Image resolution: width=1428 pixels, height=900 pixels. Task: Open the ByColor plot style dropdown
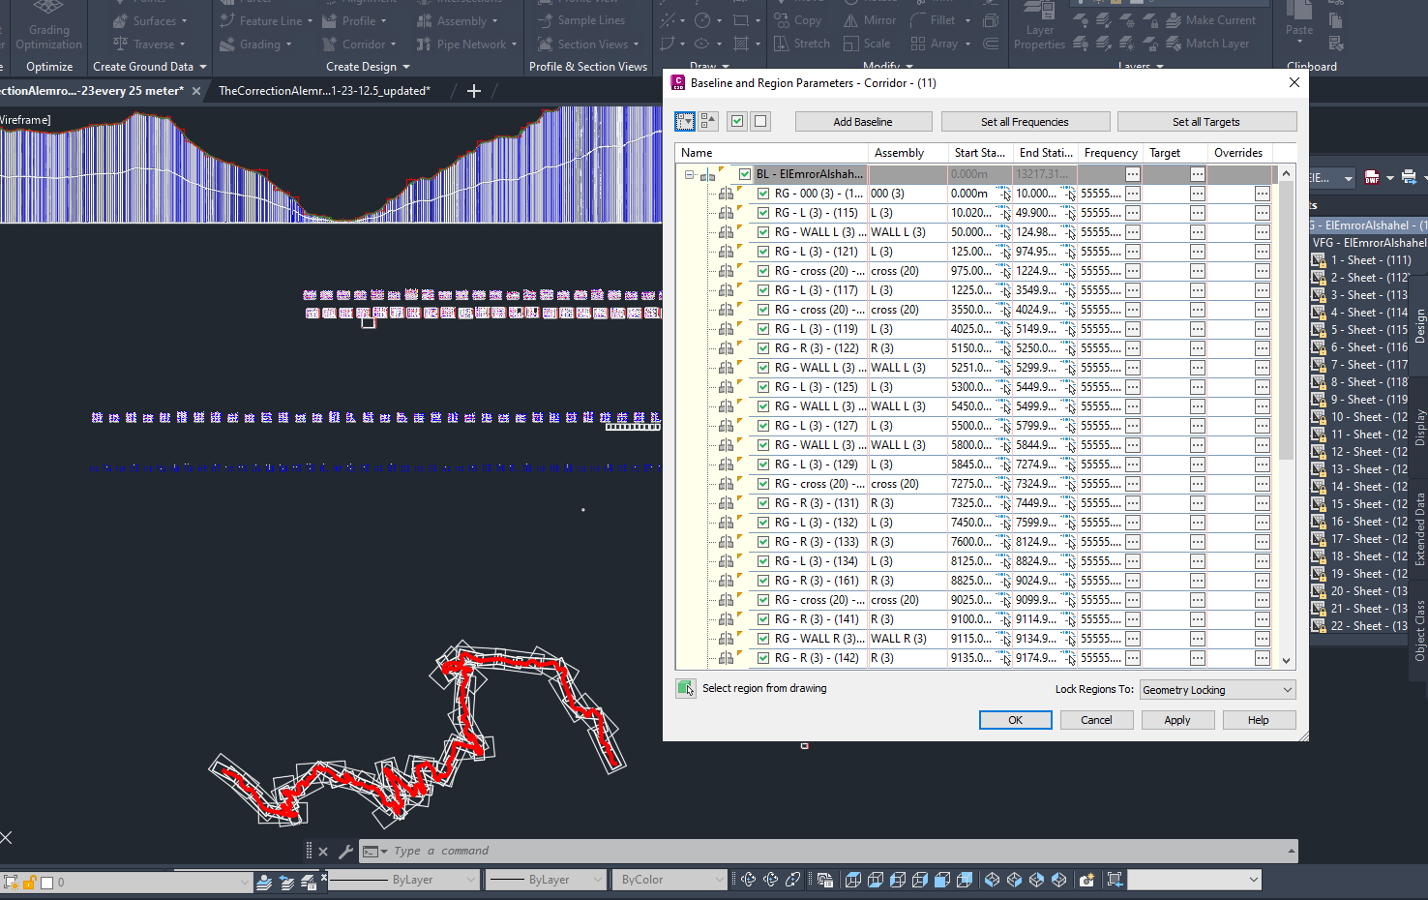pyautogui.click(x=669, y=880)
